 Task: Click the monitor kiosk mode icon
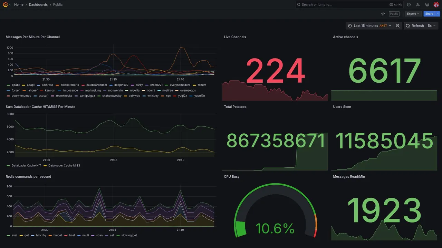click(x=427, y=4)
